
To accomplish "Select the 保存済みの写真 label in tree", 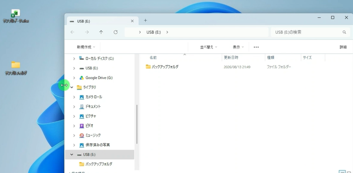I will click(x=98, y=145).
